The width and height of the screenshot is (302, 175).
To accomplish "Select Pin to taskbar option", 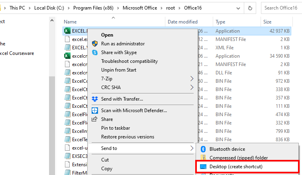I will pyautogui.click(x=116, y=128).
